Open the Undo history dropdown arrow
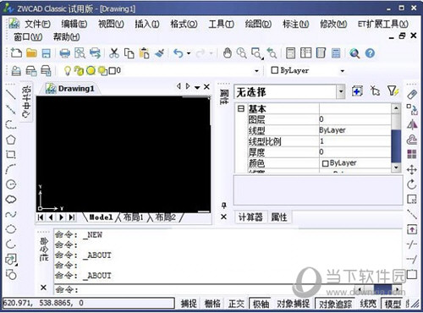The height and width of the screenshot is (313, 423). pyautogui.click(x=189, y=53)
